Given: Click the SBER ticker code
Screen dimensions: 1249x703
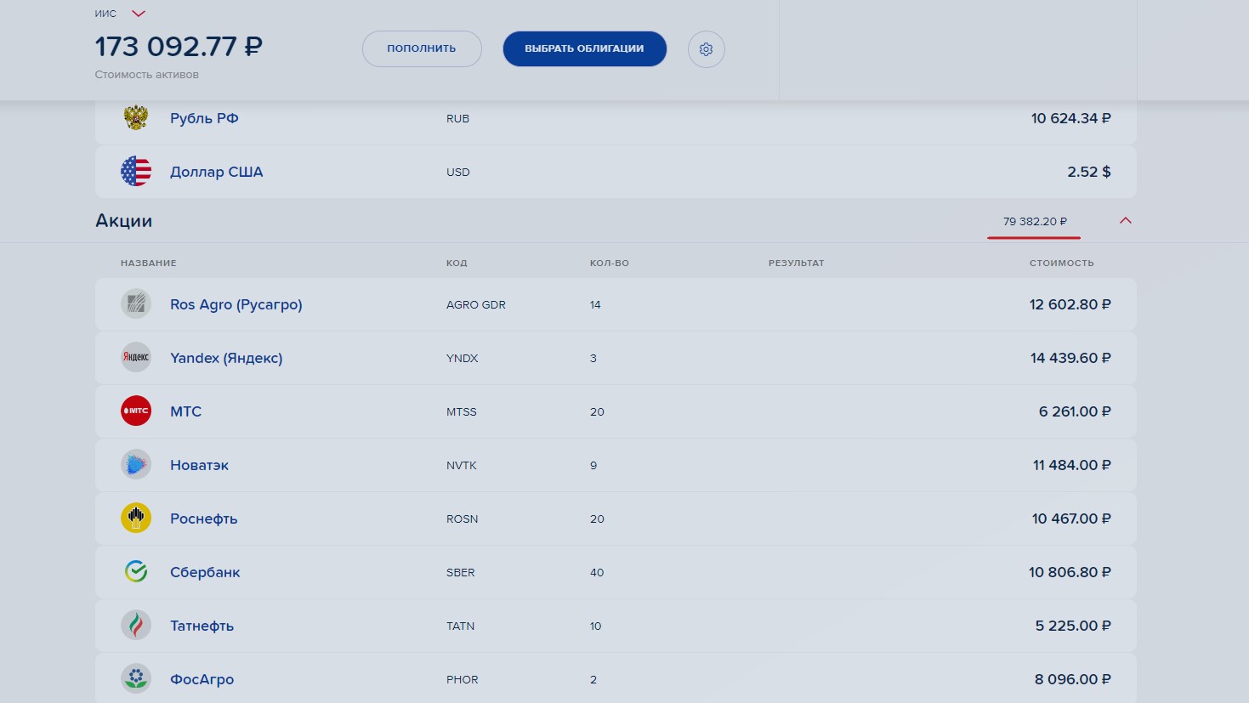Looking at the screenshot, I should click(x=461, y=572).
